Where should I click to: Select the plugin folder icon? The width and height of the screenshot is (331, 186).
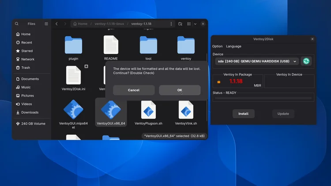point(73,45)
